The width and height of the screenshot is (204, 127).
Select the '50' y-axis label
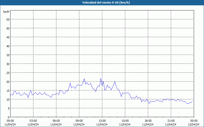[8, 28]
